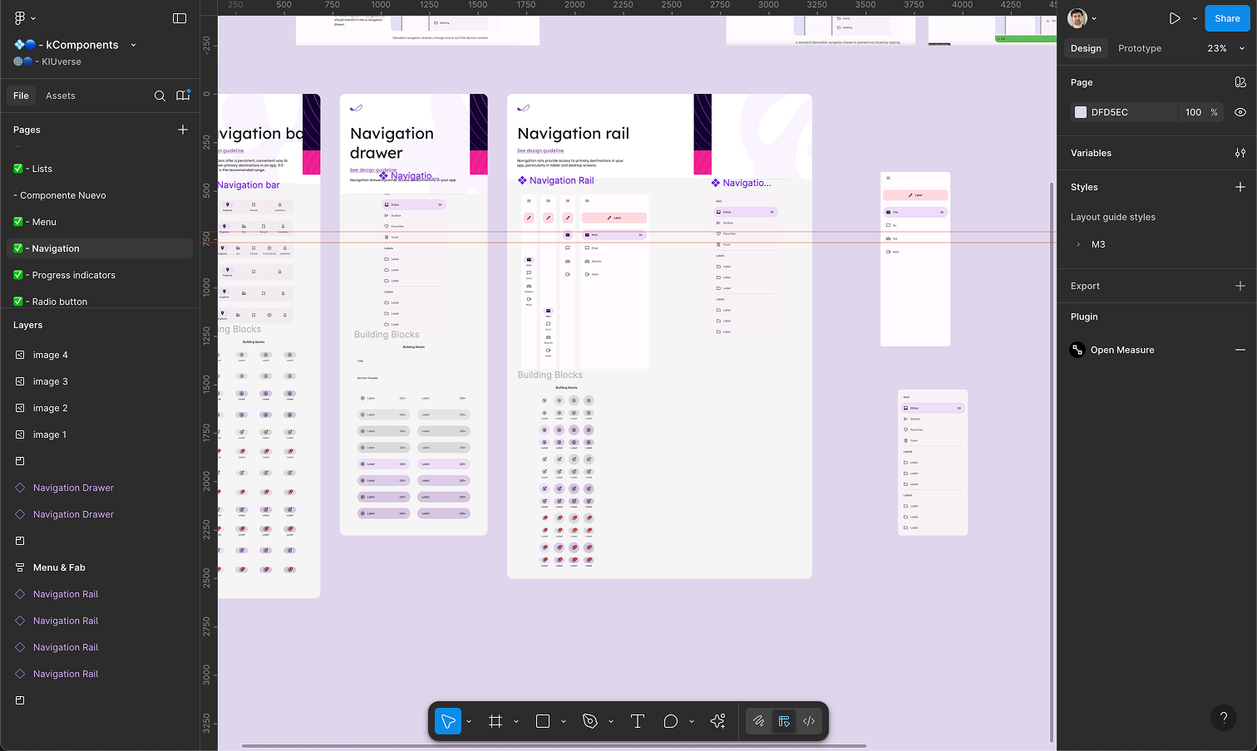Open the Menu page
1257x751 pixels.
tap(100, 222)
